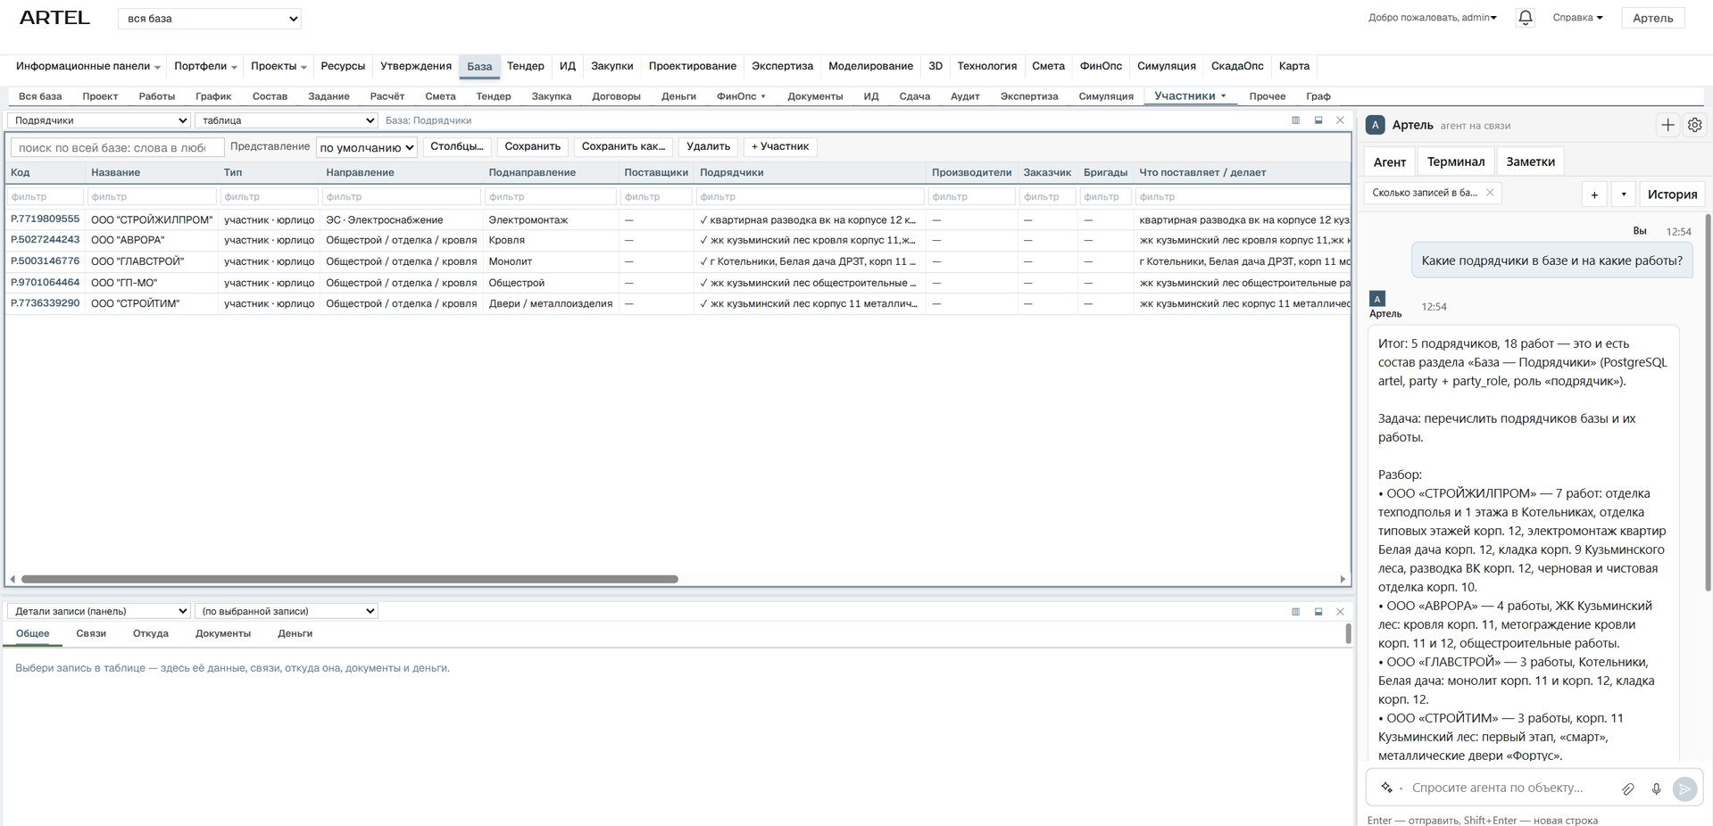This screenshot has height=826, width=1713.
Task: Switch to the Терминал tab
Action: pyautogui.click(x=1456, y=161)
